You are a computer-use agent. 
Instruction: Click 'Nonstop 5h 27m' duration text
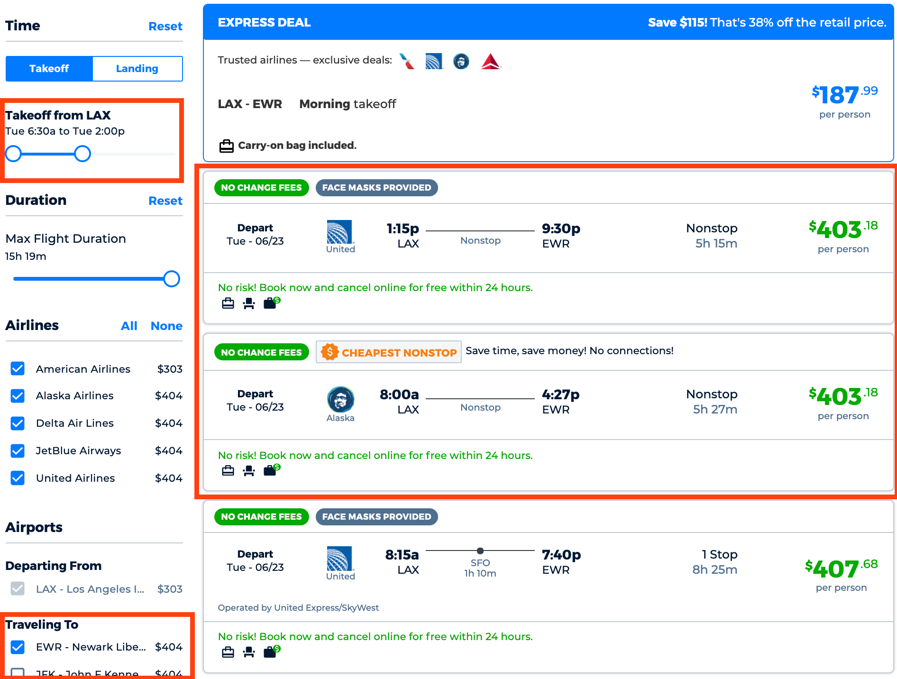(712, 402)
